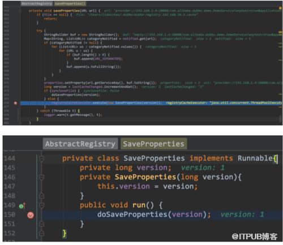Click 'implements' keyword on line 144

211,158
